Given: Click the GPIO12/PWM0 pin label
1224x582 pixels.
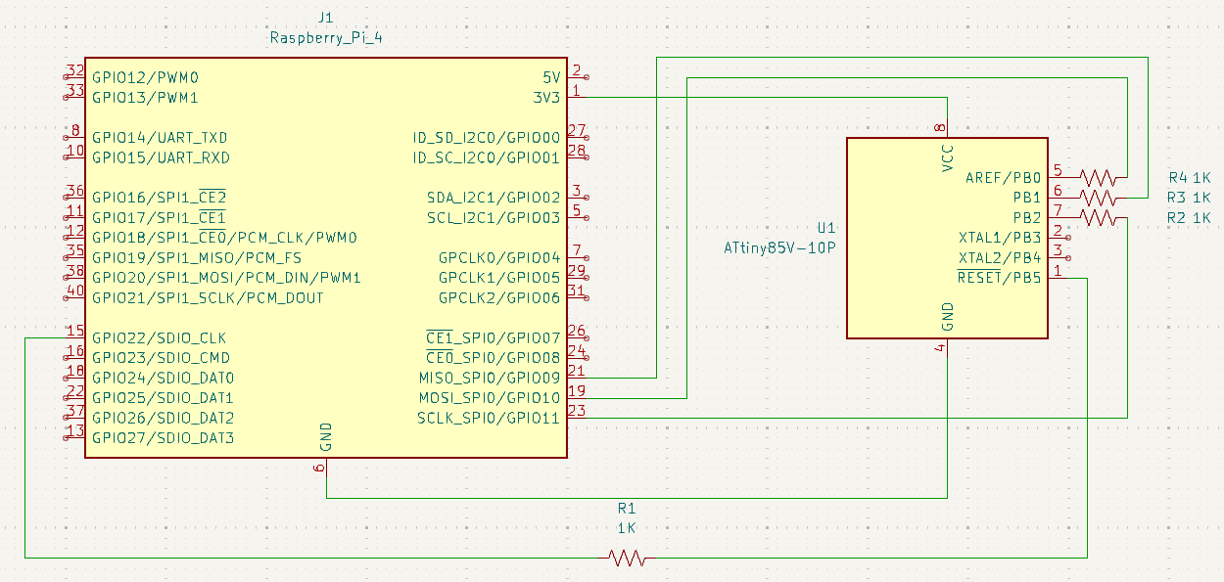Looking at the screenshot, I should [x=145, y=76].
